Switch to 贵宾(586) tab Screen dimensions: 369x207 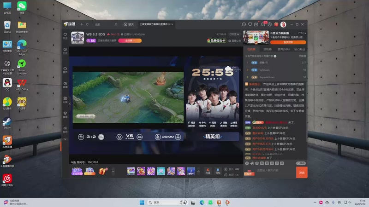point(283,49)
